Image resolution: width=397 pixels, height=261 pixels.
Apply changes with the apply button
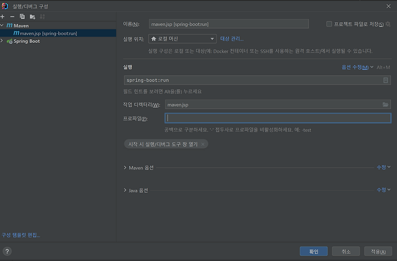pos(378,251)
